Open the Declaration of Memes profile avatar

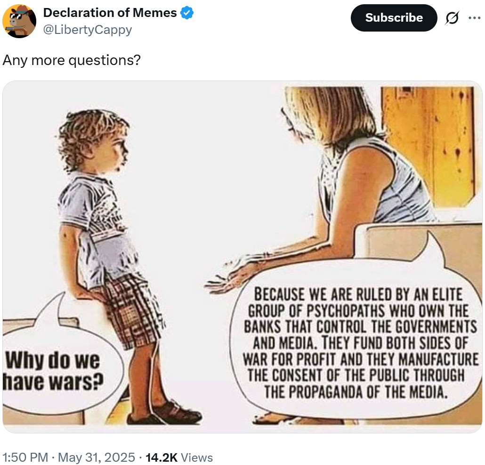[x=19, y=21]
